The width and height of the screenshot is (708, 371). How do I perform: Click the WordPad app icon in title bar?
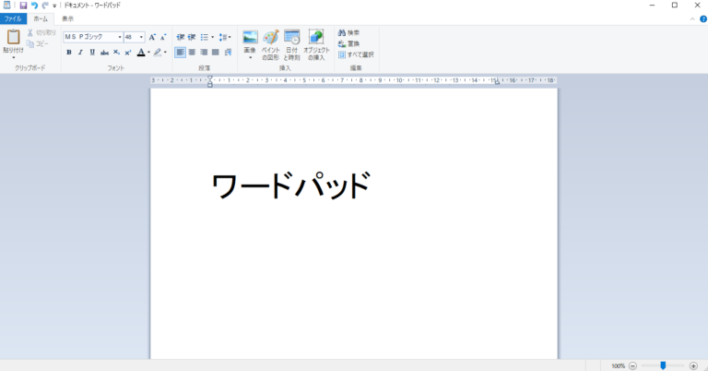coord(6,5)
